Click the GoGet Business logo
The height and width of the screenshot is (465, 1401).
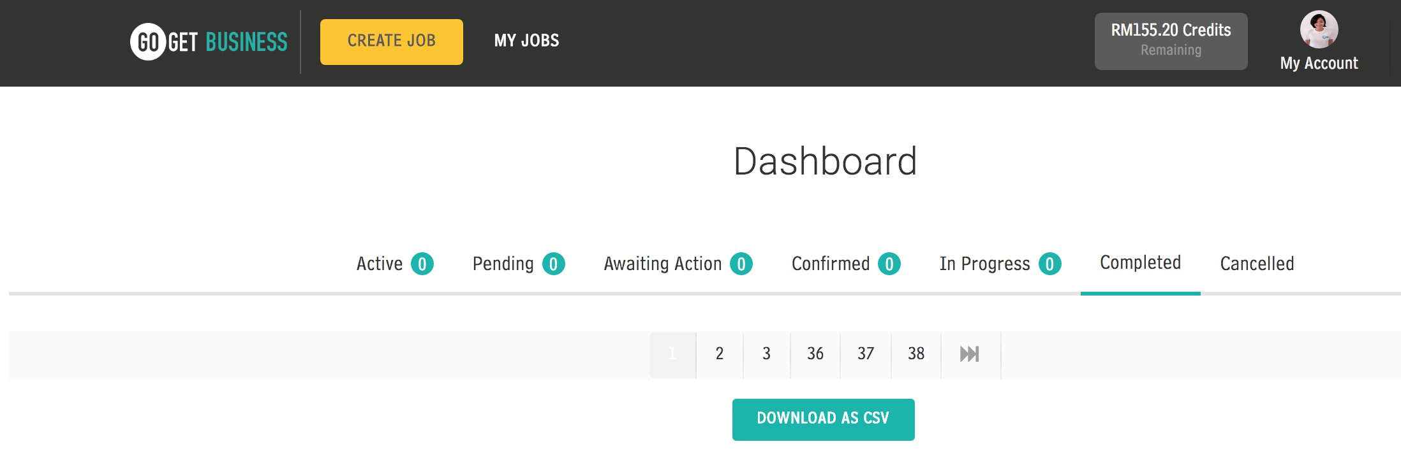pyautogui.click(x=209, y=42)
